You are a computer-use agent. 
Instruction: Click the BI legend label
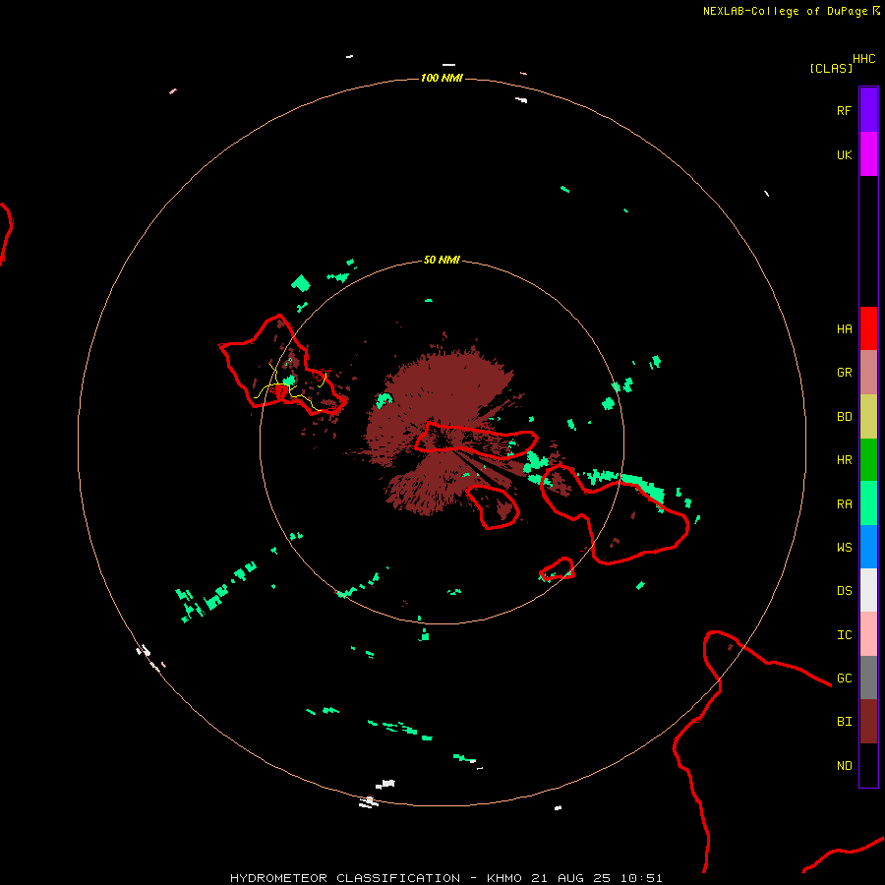(844, 722)
